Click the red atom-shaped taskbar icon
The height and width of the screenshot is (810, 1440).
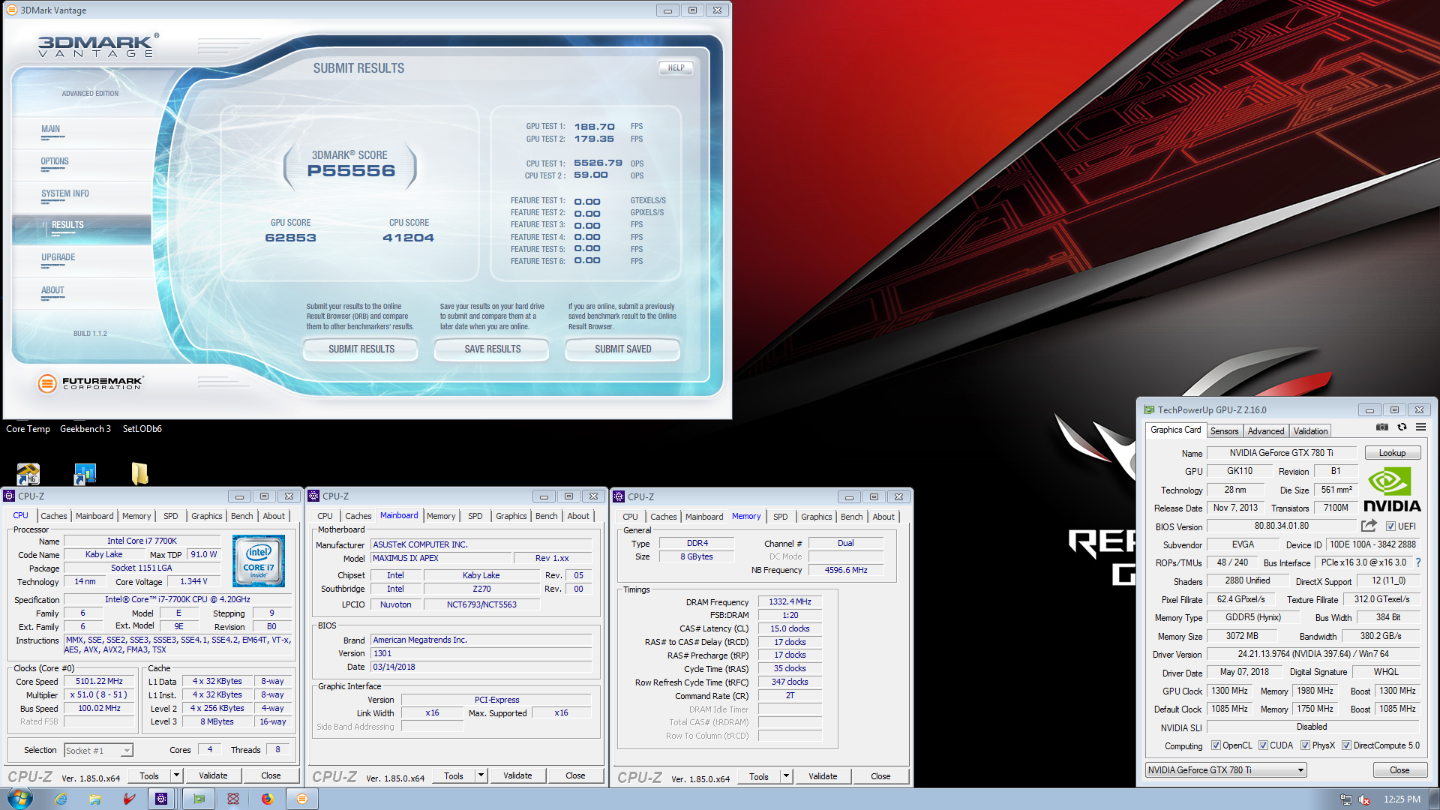click(233, 799)
